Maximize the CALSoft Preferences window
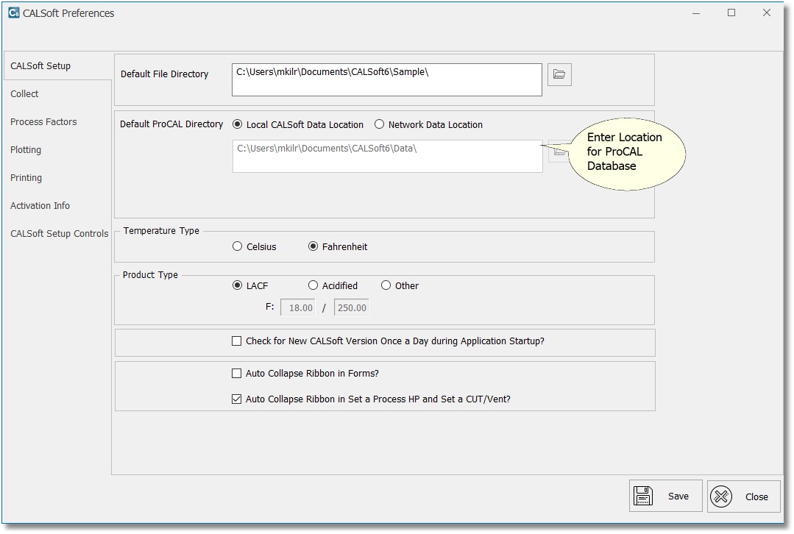 731,13
